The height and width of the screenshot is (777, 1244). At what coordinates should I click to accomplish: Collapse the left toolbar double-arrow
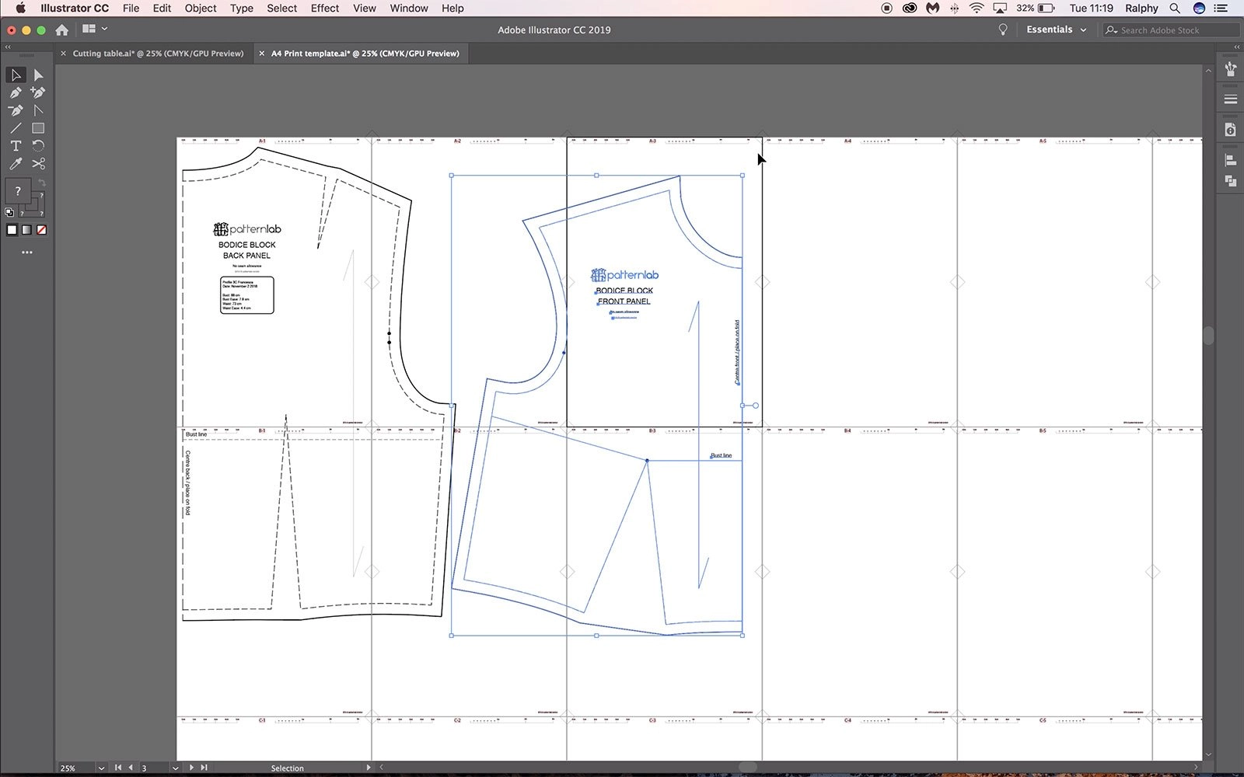tap(8, 47)
